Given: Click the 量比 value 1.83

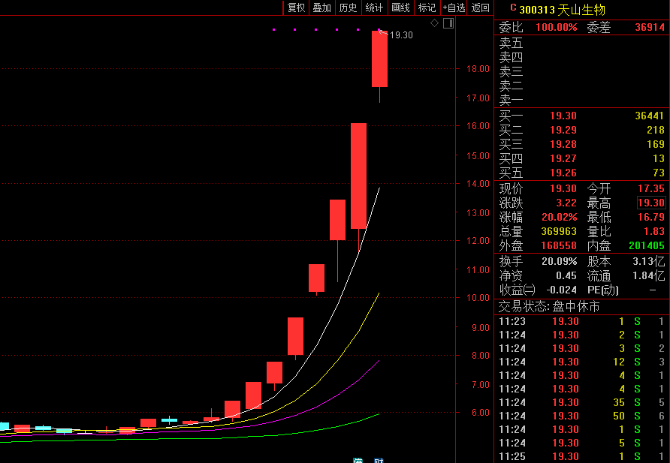Looking at the screenshot, I should tap(654, 231).
